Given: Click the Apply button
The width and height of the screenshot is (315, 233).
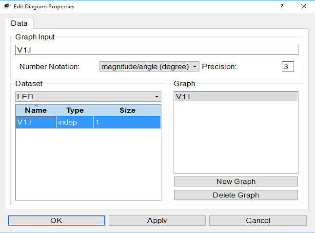Looking at the screenshot, I should 157,220.
